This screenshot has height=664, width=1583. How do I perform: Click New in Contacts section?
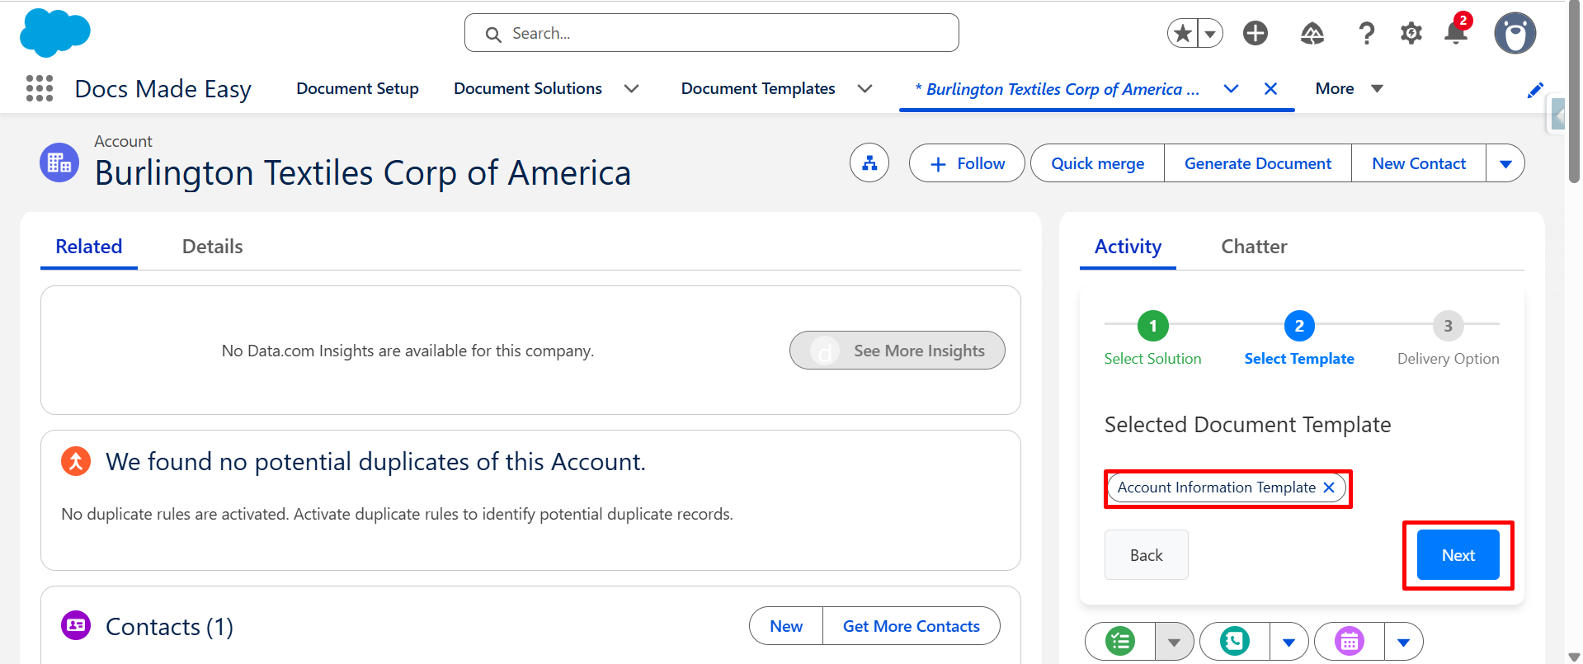786,626
